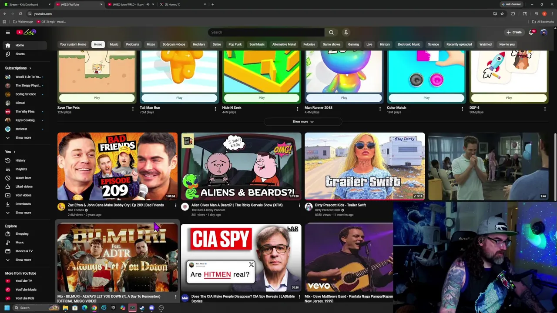Open the Bilmuri Always Let You Down thumbnail
This screenshot has width=557, height=313.
[x=117, y=258]
